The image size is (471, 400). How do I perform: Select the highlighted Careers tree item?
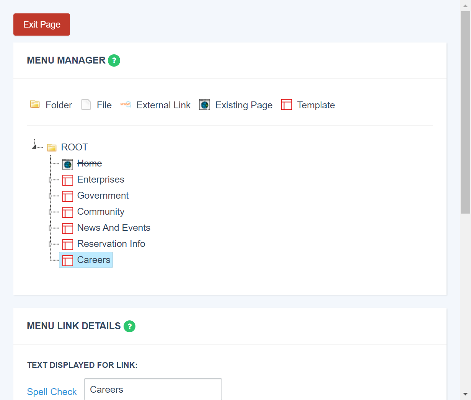86,260
